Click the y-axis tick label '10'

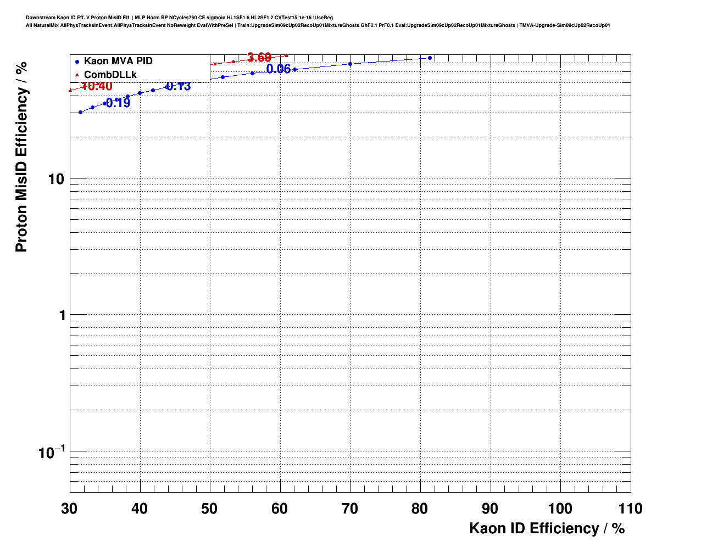(56, 179)
